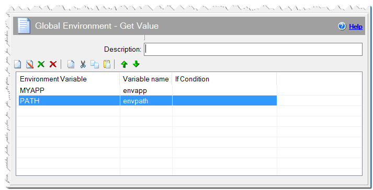
Task: Click the document icon in title banner
Action: pos(24,26)
